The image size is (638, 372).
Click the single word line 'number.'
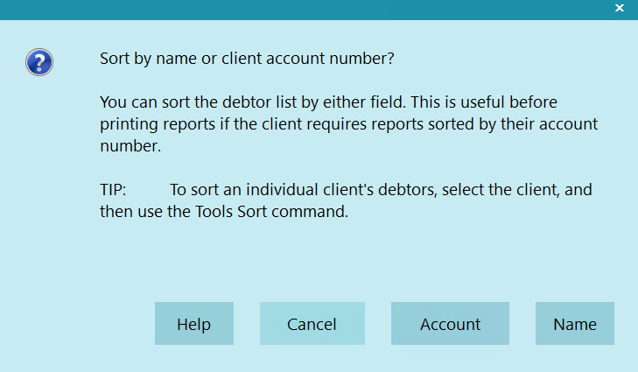pos(130,146)
